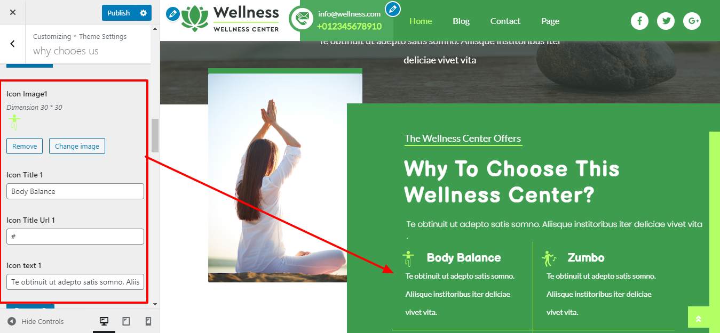Click the Publish button
The height and width of the screenshot is (333, 720).
(118, 13)
